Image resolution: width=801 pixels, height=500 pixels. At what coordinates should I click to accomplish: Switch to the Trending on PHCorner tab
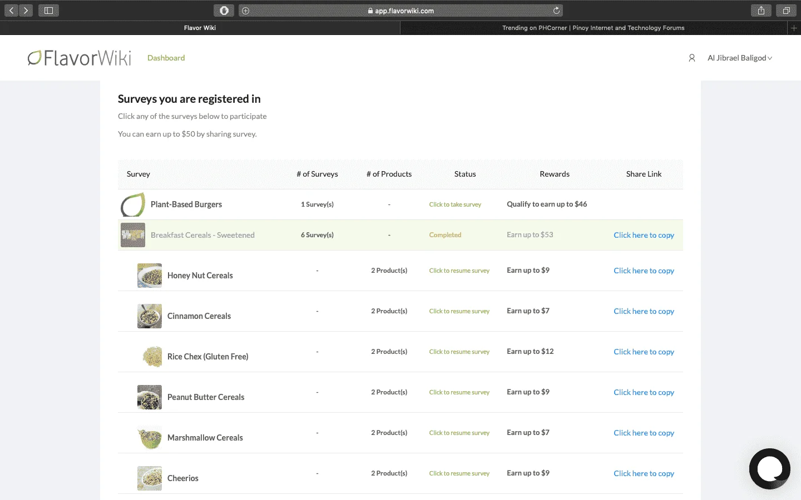click(x=594, y=28)
